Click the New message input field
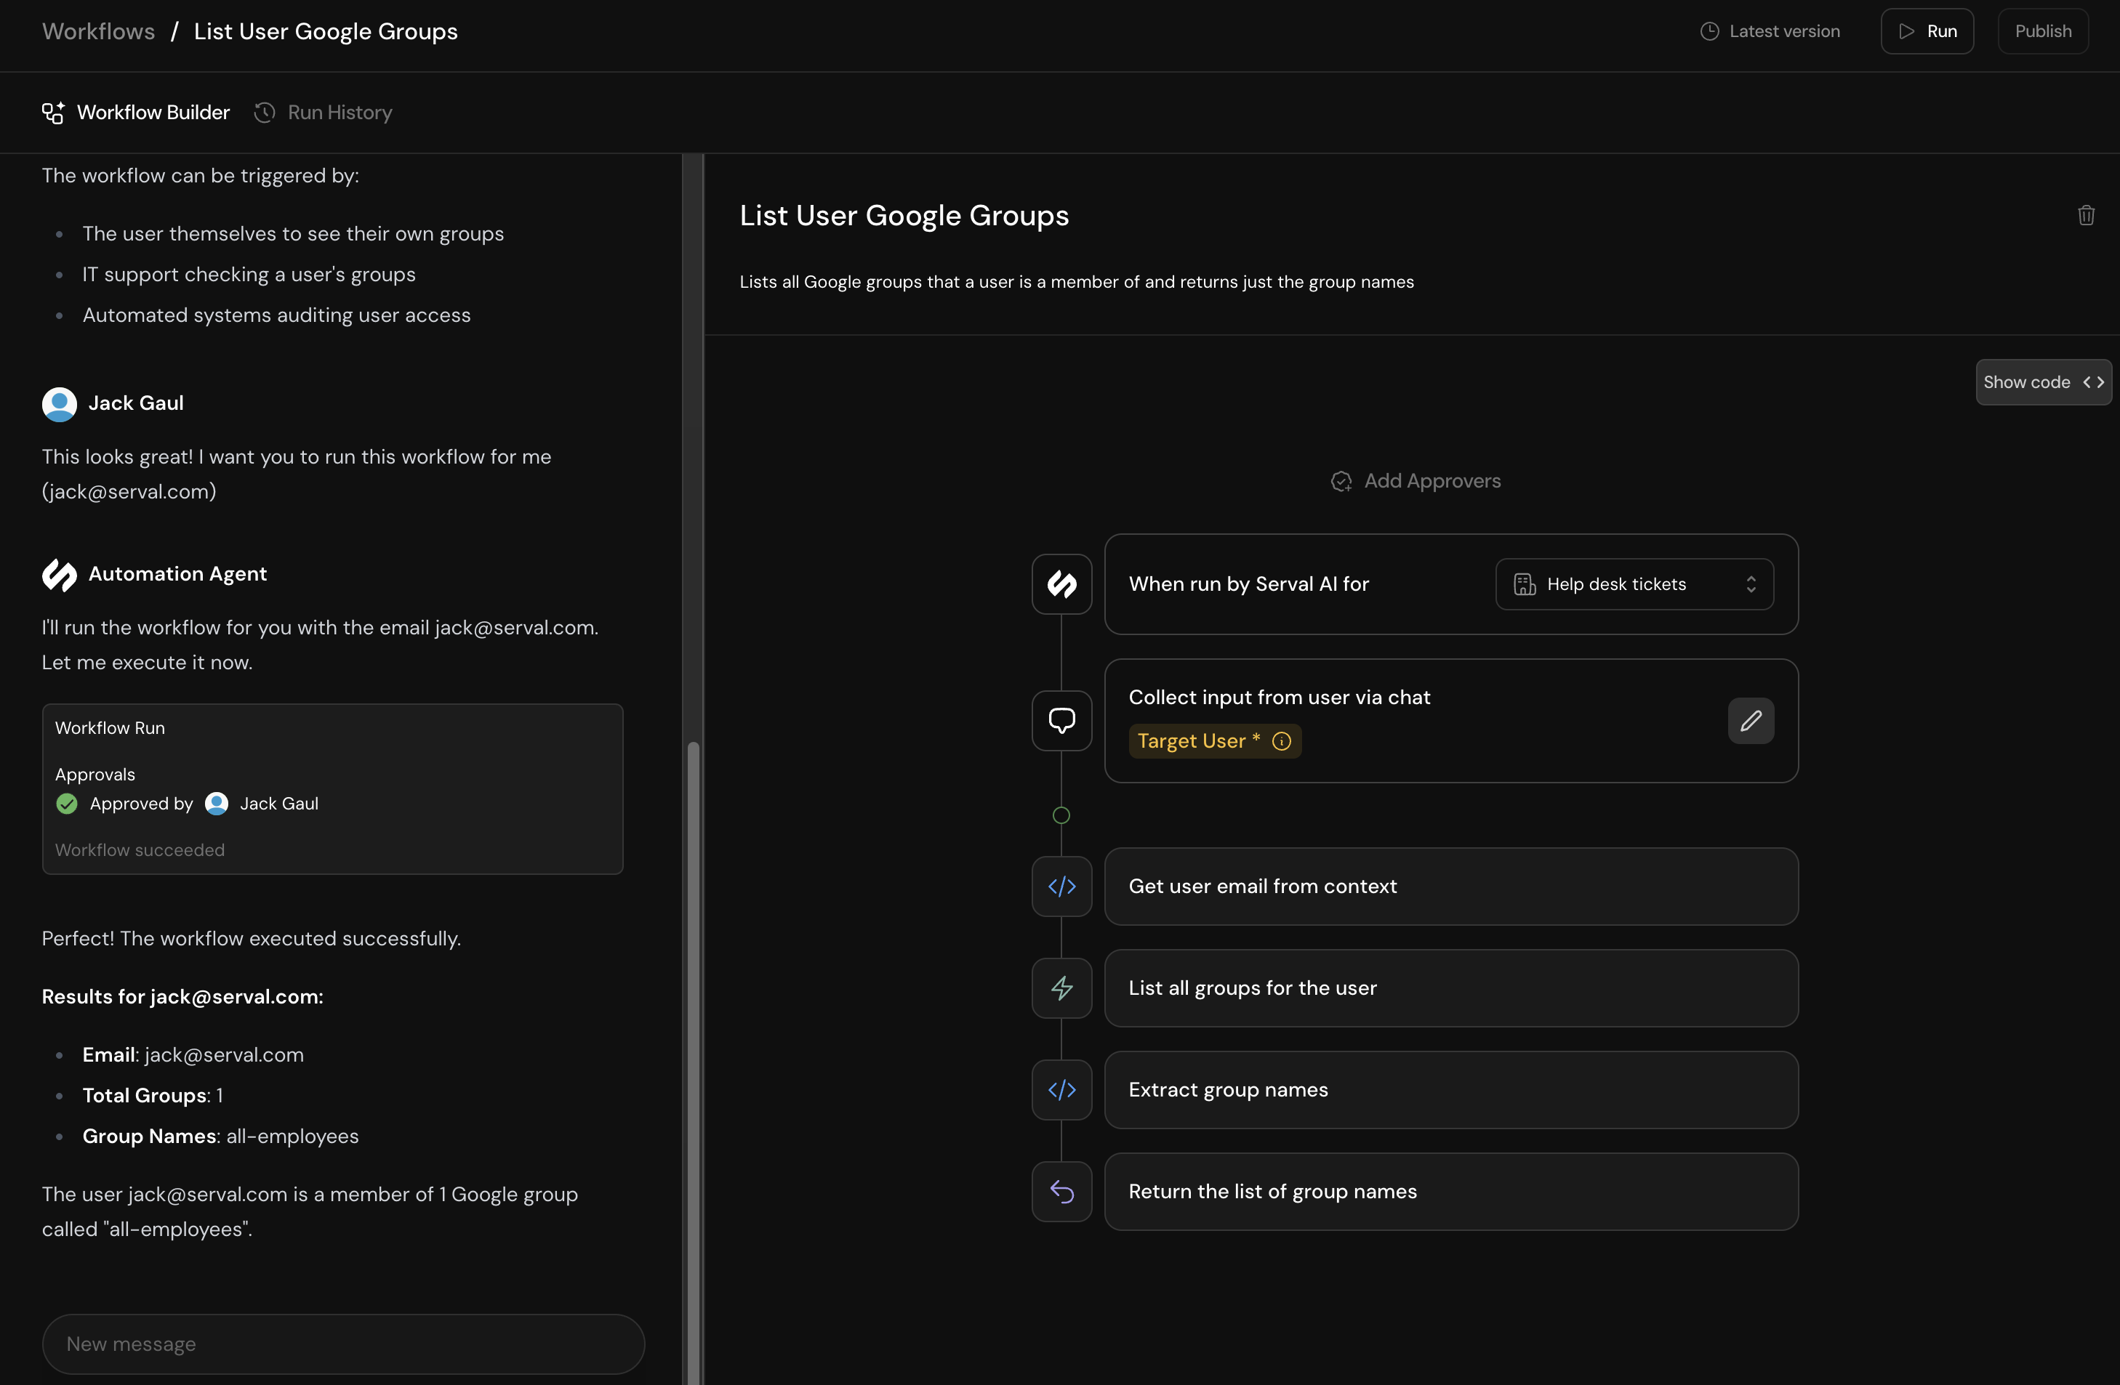Screen dimensions: 2120x1385 tap(343, 1343)
